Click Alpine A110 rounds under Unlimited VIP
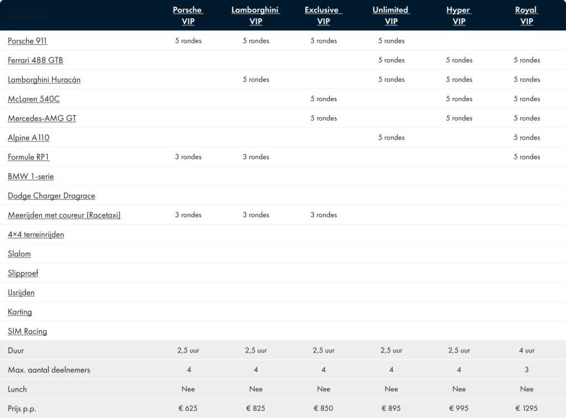The height and width of the screenshot is (418, 566). point(391,138)
